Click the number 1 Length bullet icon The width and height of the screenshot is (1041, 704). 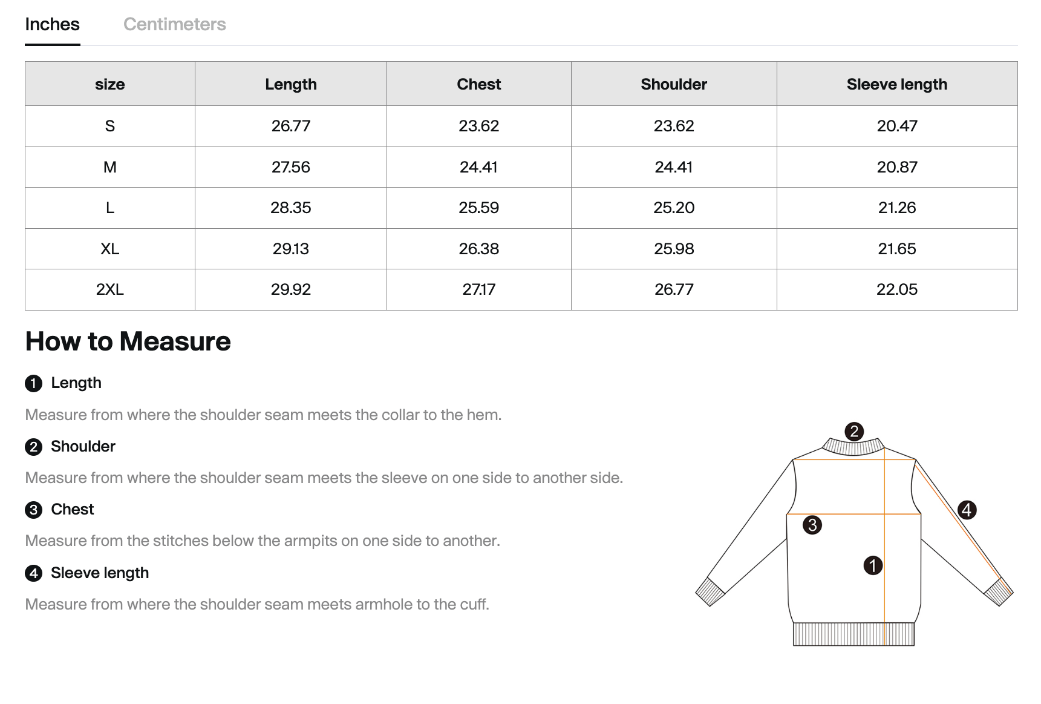pos(34,383)
